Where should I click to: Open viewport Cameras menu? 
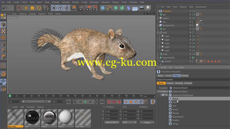coord(23,14)
